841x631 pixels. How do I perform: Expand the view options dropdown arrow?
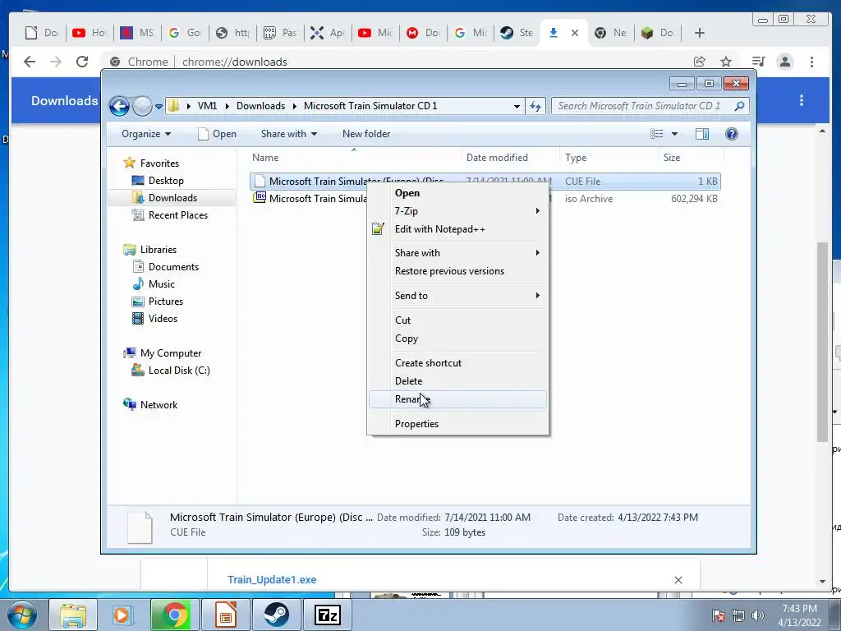(x=675, y=134)
